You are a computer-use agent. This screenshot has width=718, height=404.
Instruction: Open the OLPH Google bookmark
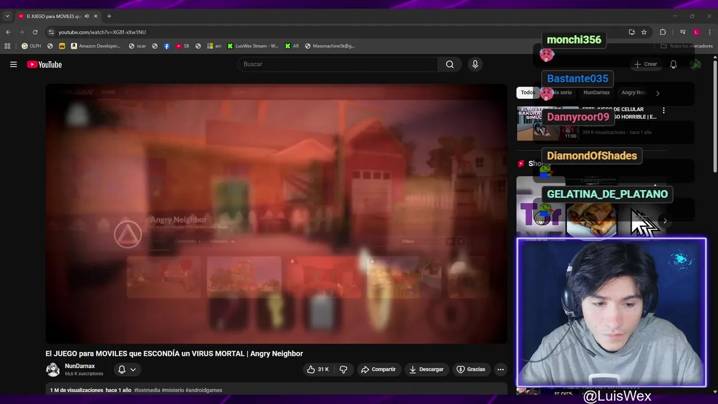[x=31, y=46]
